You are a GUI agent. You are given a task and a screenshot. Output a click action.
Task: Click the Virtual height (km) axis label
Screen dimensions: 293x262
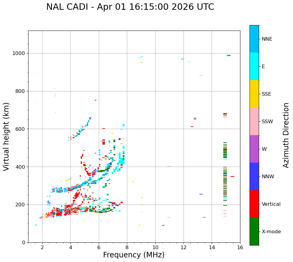click(6, 137)
